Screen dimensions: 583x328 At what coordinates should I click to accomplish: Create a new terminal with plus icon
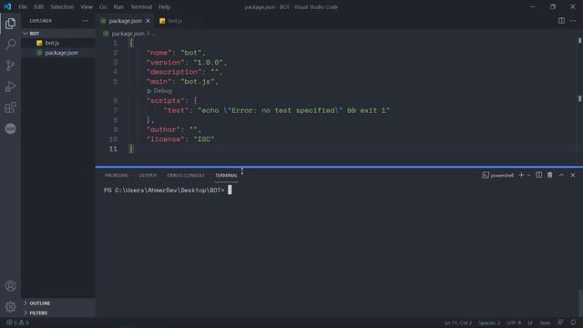521,175
